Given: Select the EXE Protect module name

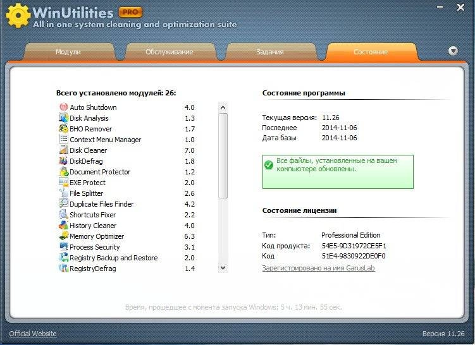Looking at the screenshot, I should pyautogui.click(x=87, y=183).
